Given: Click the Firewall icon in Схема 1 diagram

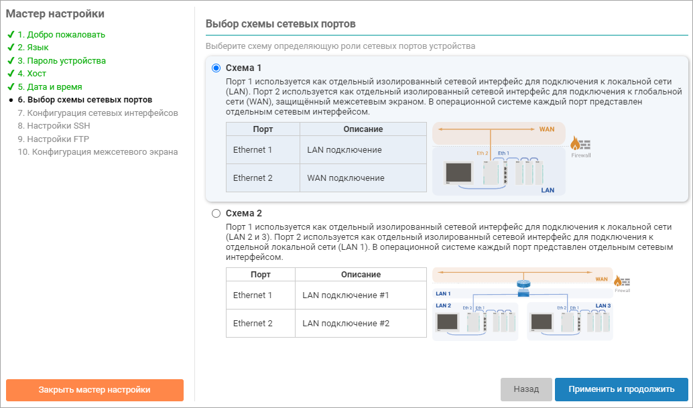Looking at the screenshot, I should pyautogui.click(x=580, y=145).
